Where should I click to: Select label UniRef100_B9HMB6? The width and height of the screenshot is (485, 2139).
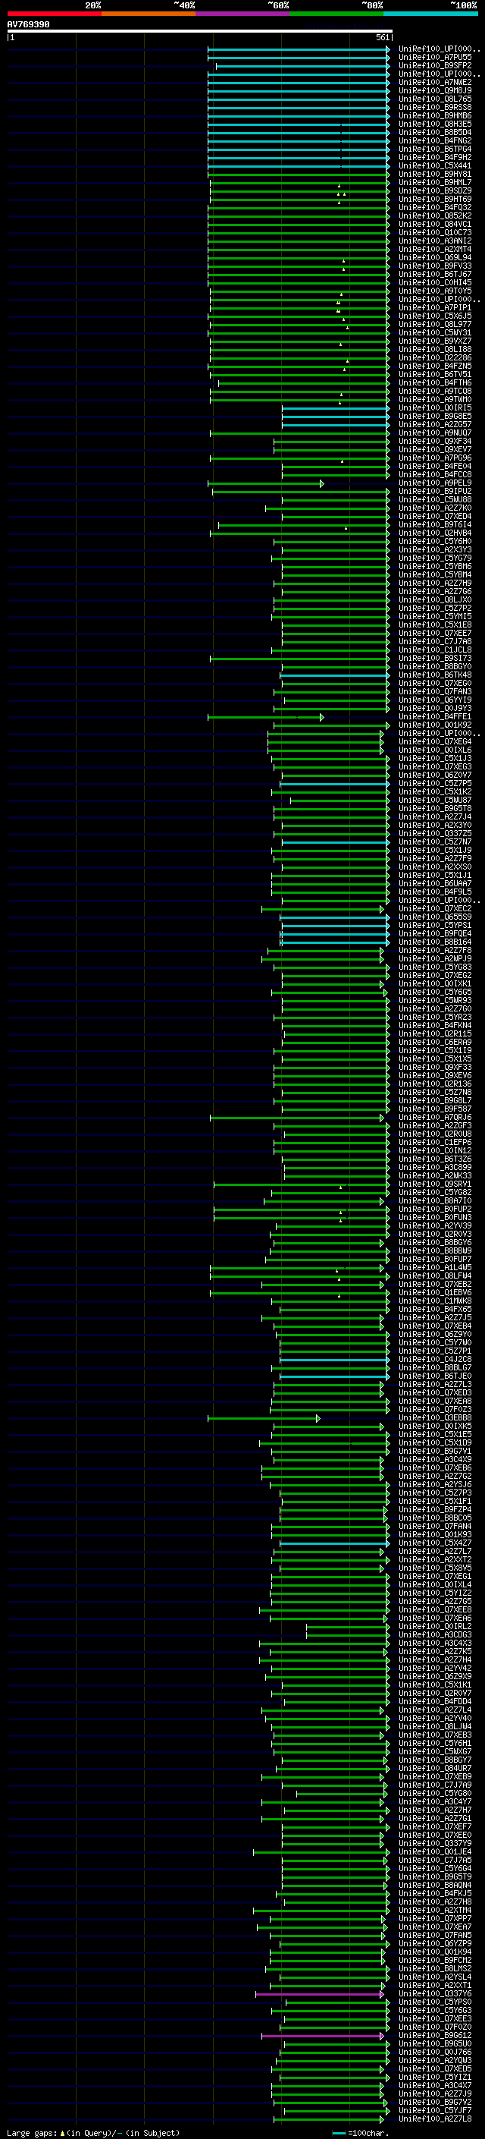435,115
